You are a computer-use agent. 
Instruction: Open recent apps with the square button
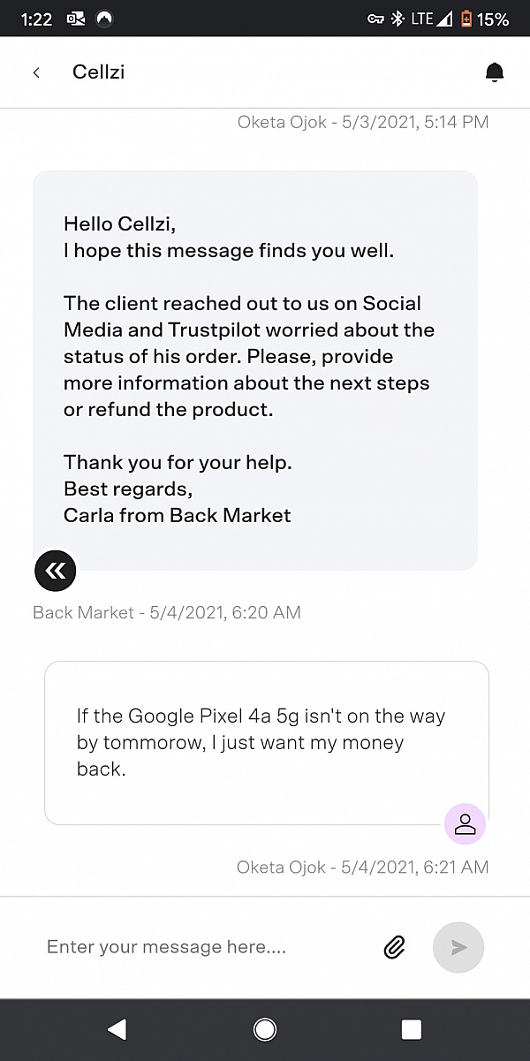coord(410,1028)
